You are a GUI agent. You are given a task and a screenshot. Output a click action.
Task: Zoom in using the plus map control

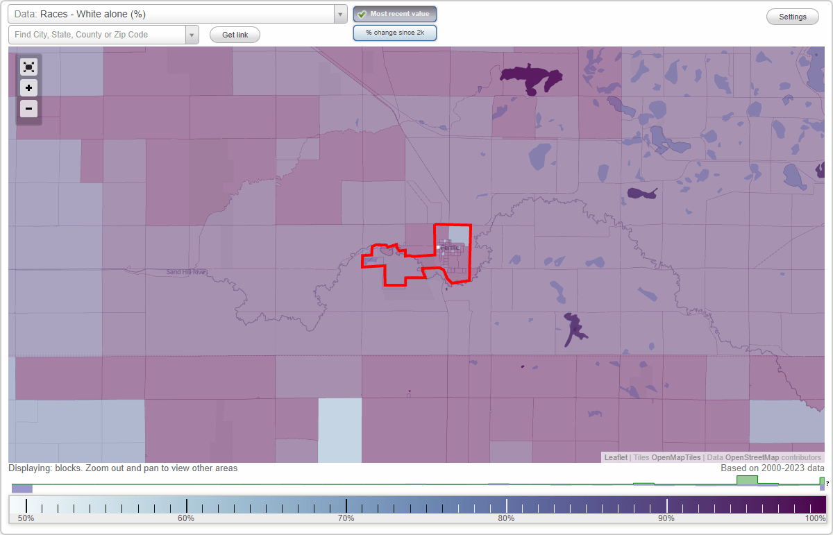28,87
